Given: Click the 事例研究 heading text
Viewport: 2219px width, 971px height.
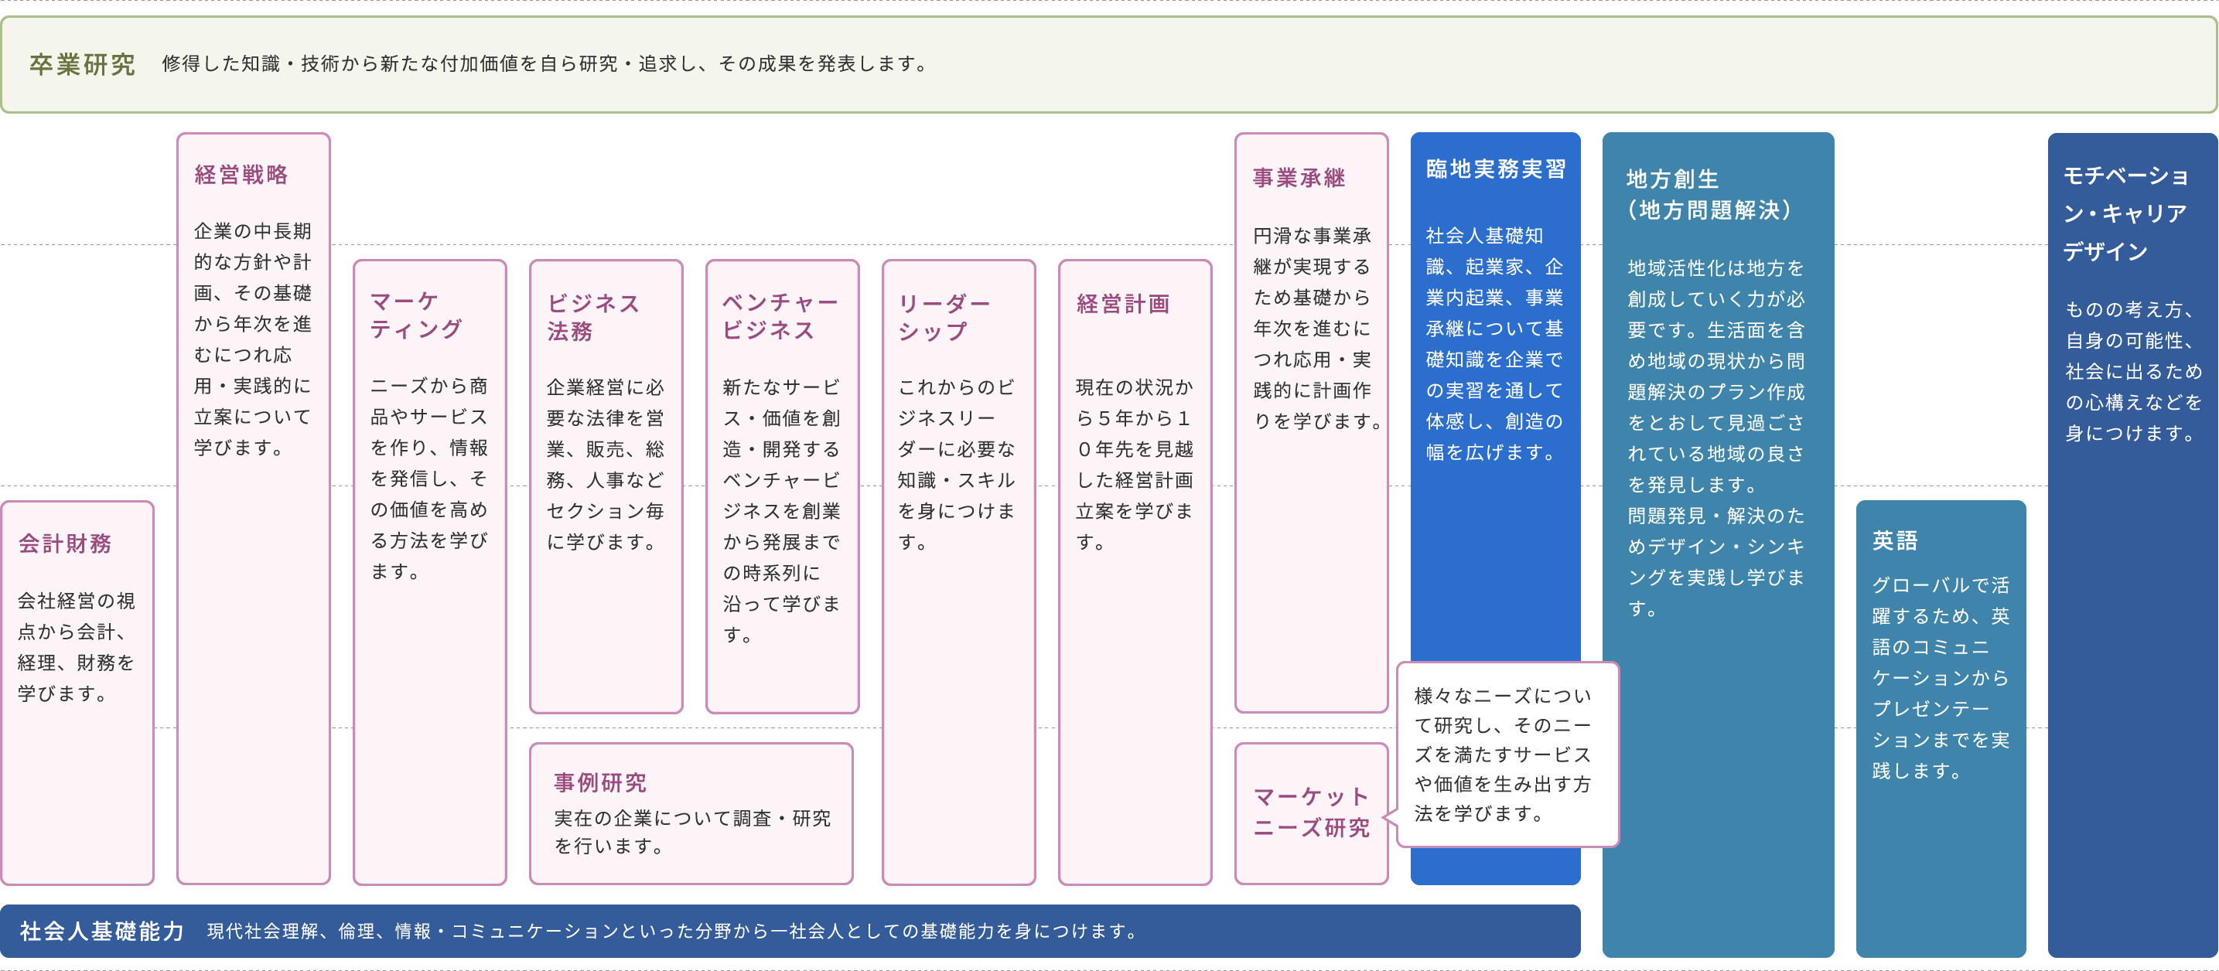Looking at the screenshot, I should point(599,782).
